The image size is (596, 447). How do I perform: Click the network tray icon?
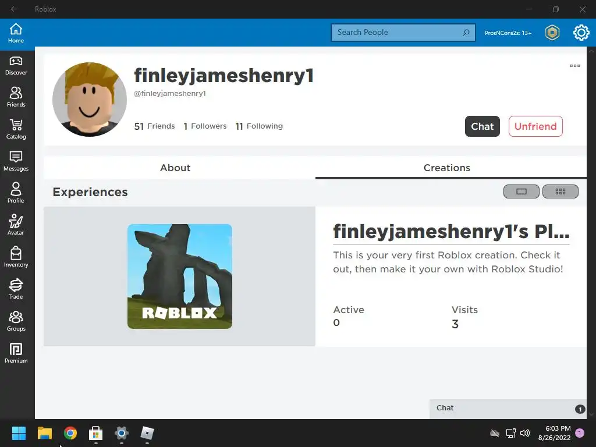pyautogui.click(x=510, y=433)
